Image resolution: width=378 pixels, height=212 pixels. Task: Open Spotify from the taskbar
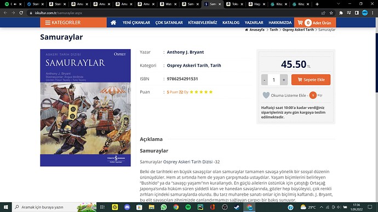tap(188, 207)
